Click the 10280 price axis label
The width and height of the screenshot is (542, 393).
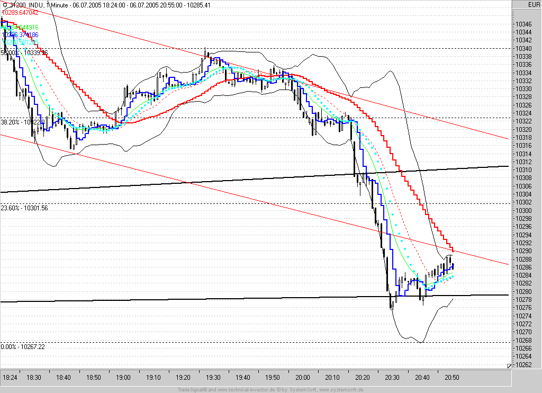click(523, 291)
